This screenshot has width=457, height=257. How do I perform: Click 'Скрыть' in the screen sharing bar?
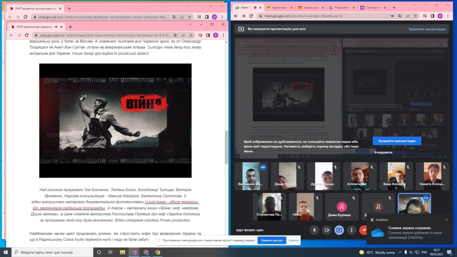pyautogui.click(x=293, y=240)
